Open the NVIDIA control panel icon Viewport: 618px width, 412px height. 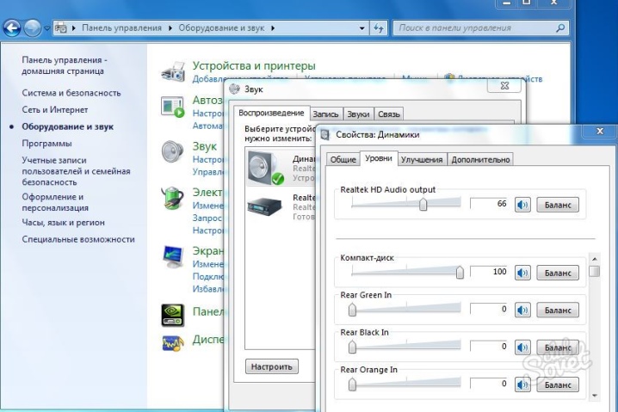pos(173,315)
